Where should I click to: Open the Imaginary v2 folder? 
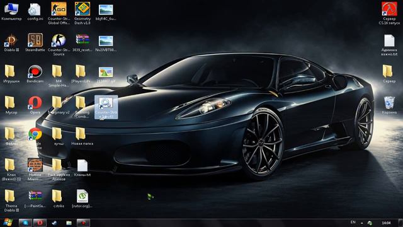(59, 105)
